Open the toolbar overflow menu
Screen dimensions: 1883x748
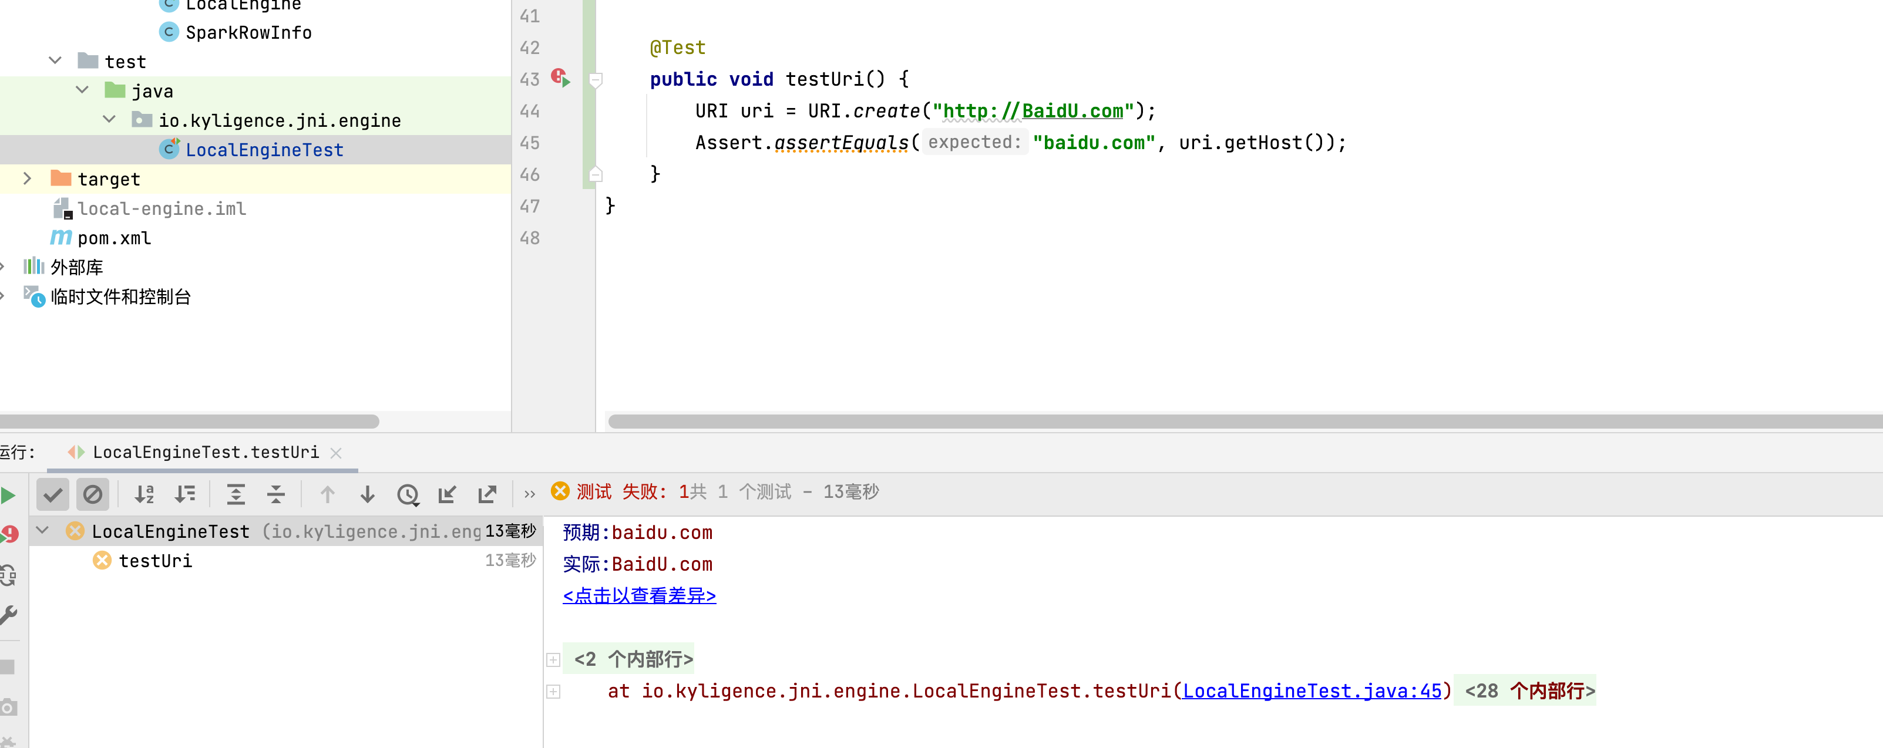pos(529,494)
